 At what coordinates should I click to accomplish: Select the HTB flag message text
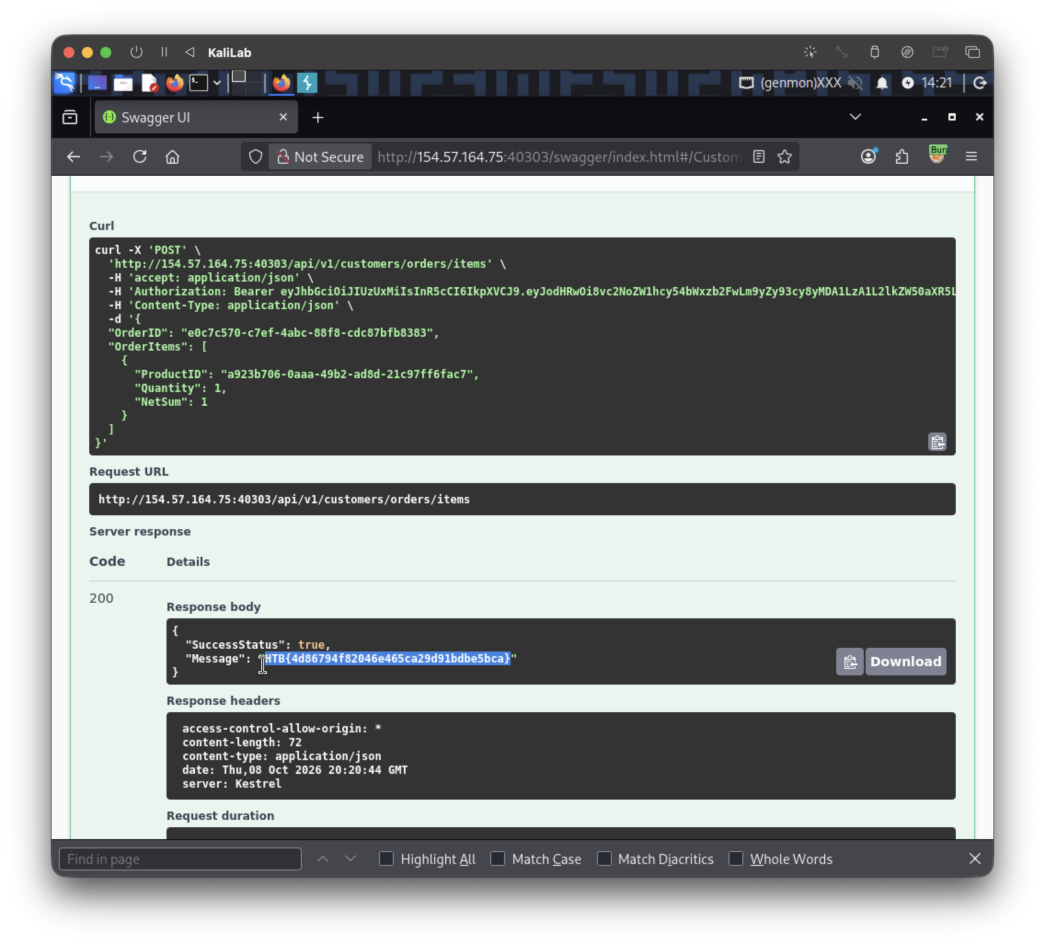[387, 658]
